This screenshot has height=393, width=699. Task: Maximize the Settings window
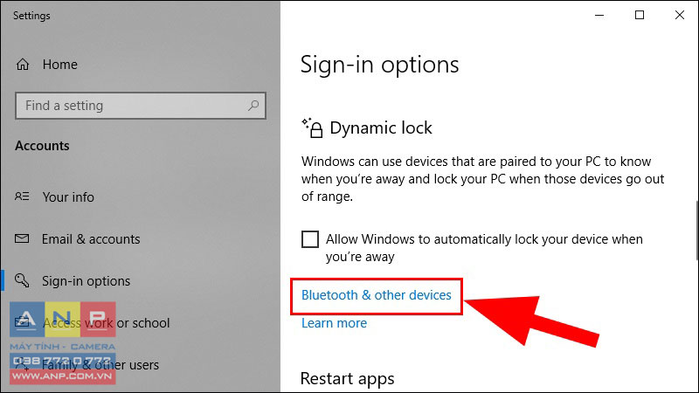tap(640, 15)
